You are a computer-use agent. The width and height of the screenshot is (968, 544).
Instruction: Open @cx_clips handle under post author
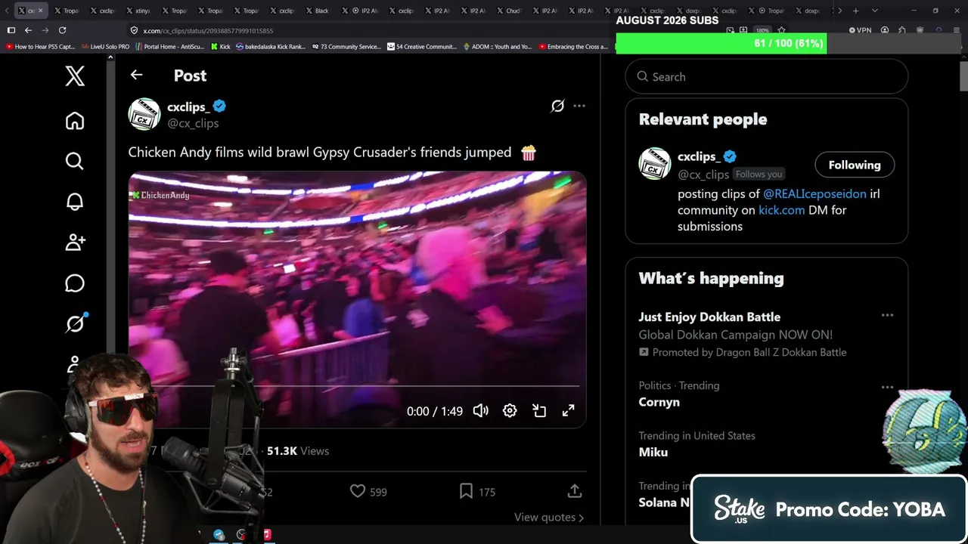[193, 123]
